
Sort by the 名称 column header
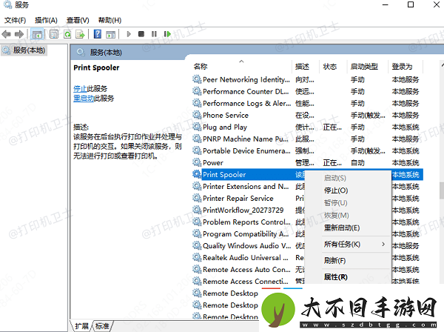point(201,67)
